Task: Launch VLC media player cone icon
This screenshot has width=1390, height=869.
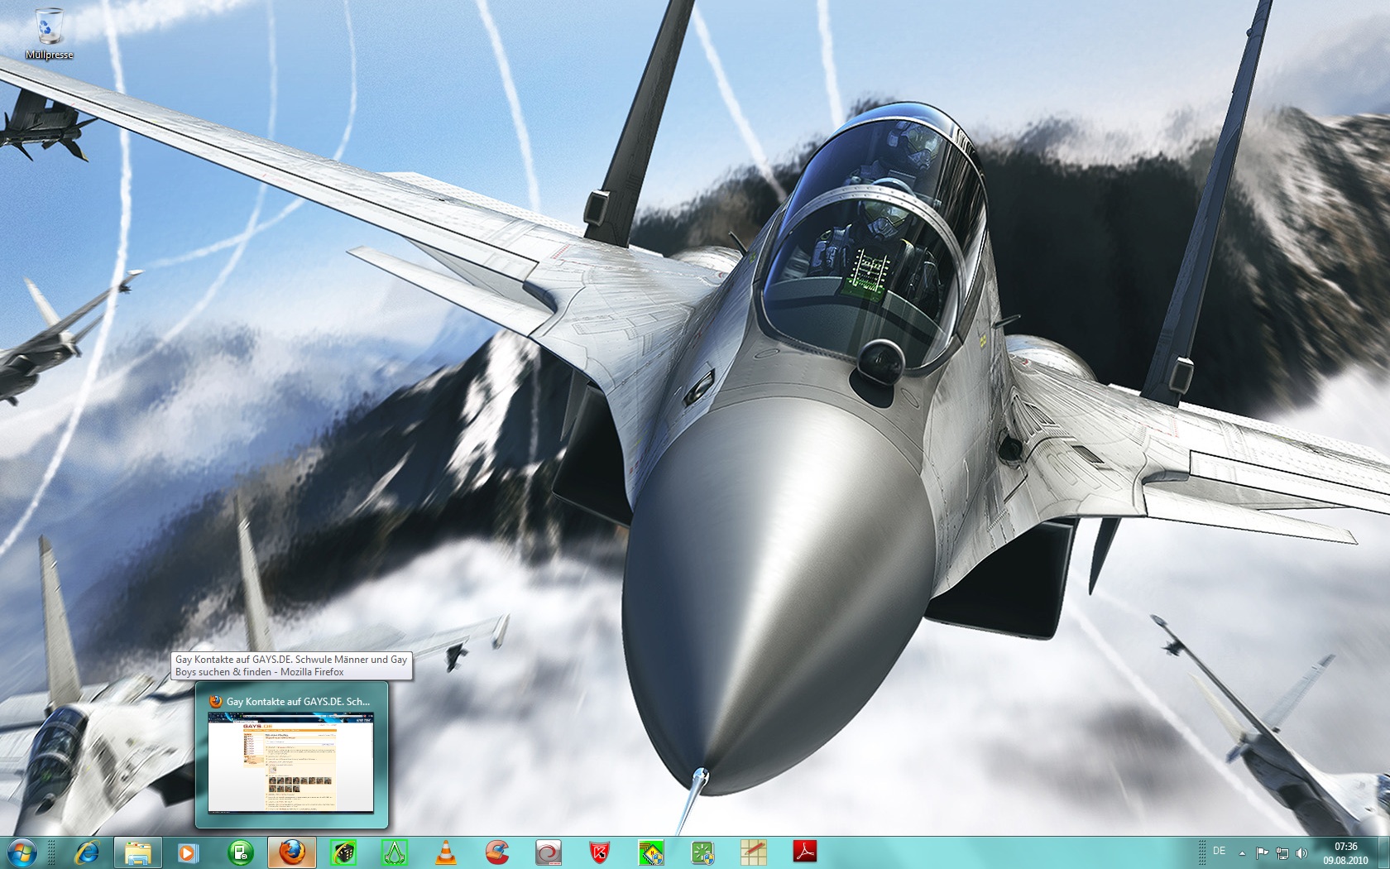Action: (446, 852)
